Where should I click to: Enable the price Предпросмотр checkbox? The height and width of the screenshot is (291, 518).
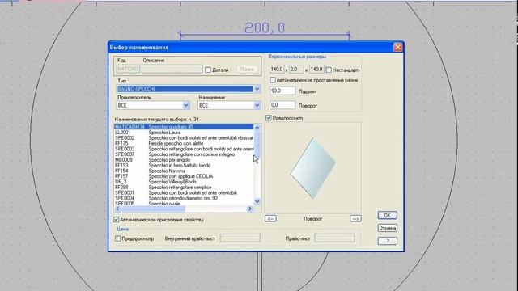(117, 238)
